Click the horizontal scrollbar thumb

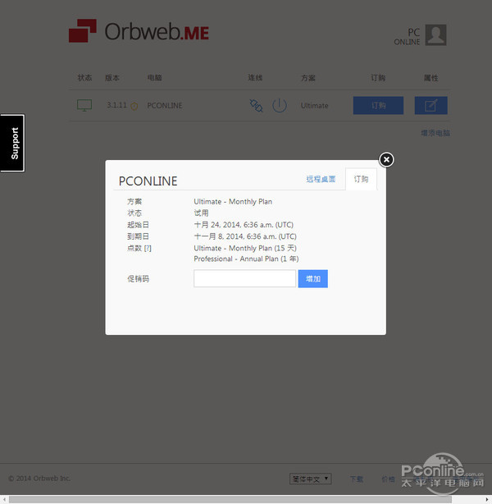pos(230,499)
